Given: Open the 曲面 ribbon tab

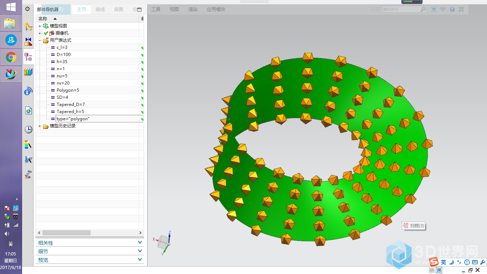Looking at the screenshot, I should [x=119, y=9].
